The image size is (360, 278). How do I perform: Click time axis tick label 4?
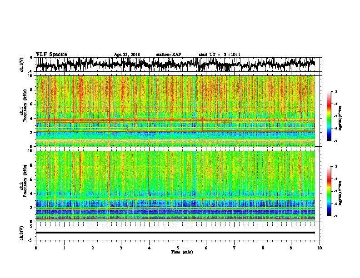pos(150,248)
